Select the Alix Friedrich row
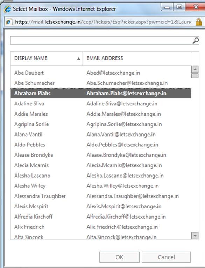The image size is (205, 268). (x=101, y=227)
